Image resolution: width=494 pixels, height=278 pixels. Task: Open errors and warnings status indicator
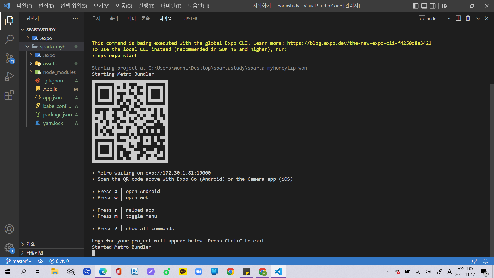point(59,261)
